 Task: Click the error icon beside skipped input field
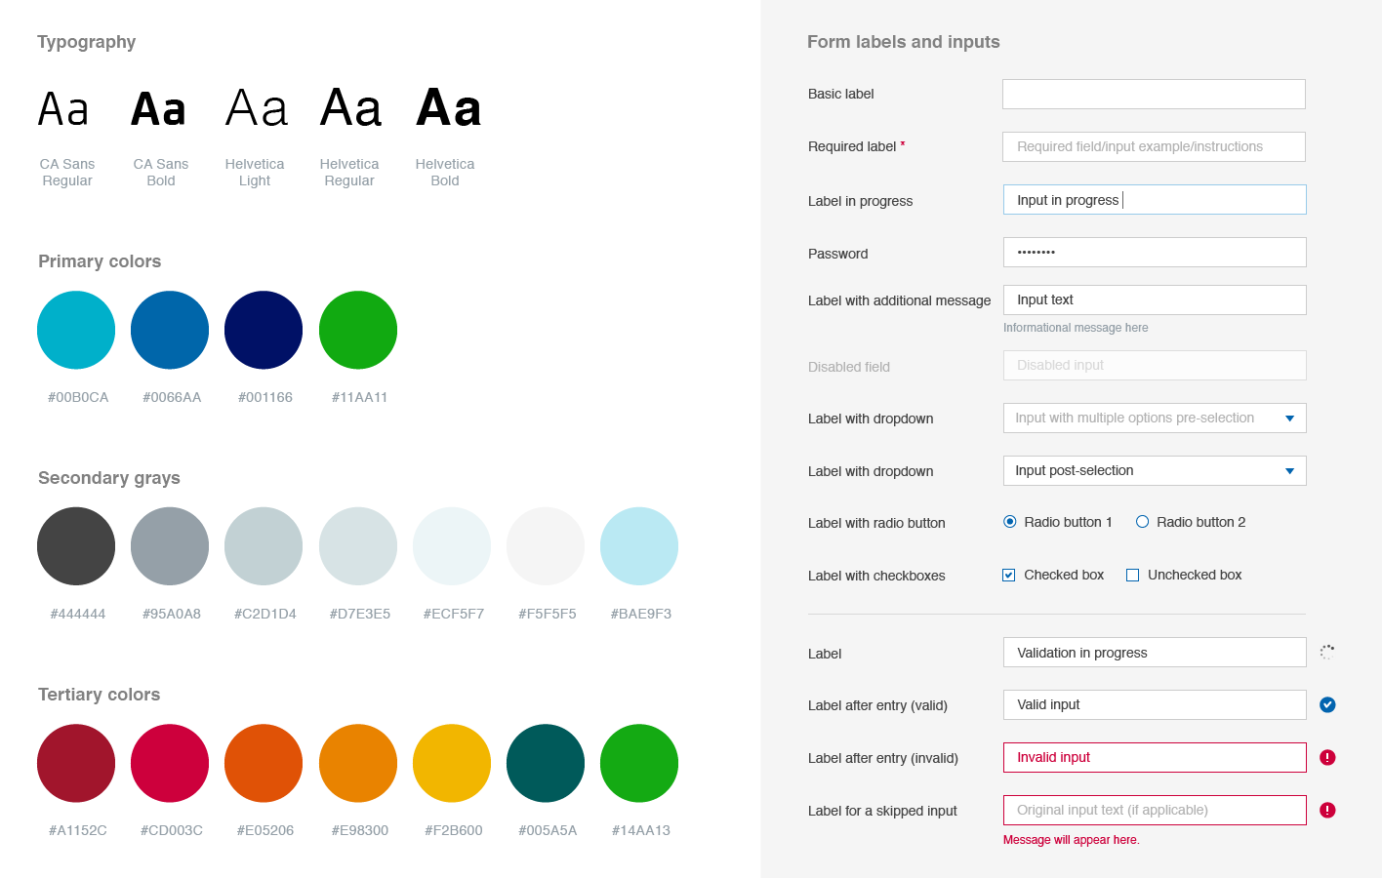click(x=1327, y=810)
